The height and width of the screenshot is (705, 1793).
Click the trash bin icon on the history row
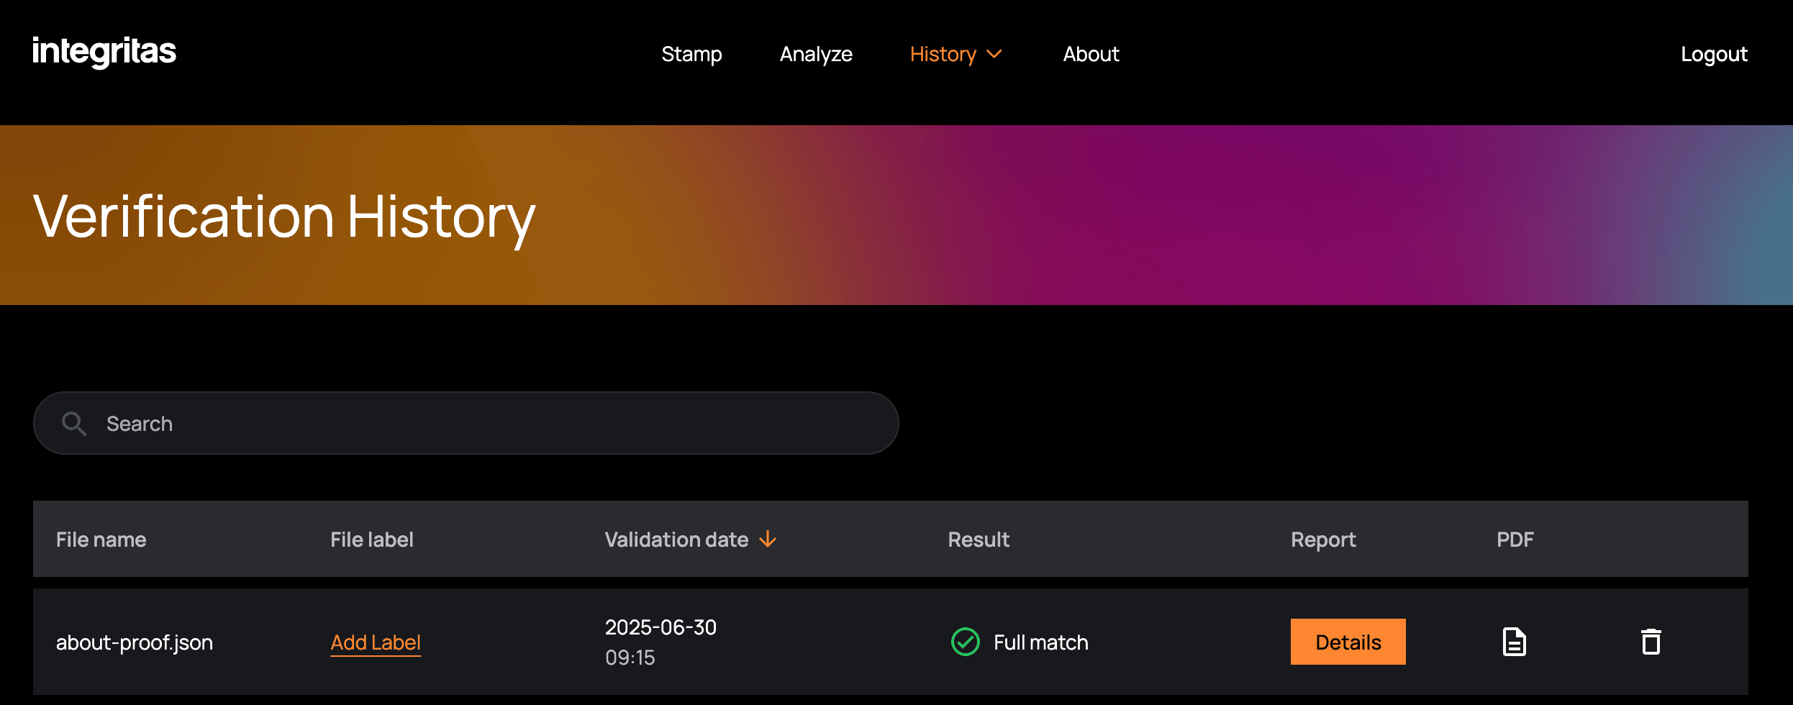(x=1651, y=641)
